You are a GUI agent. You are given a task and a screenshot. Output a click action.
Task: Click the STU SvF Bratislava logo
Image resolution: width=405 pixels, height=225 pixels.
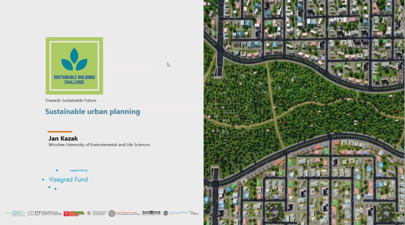tap(45, 213)
